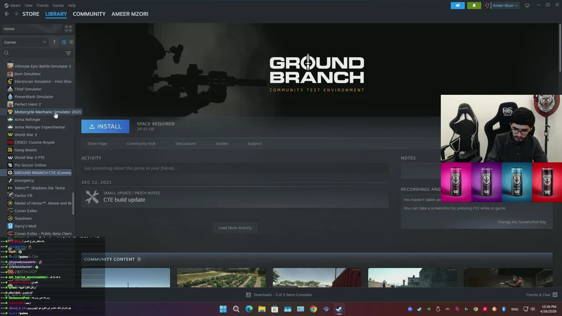Select Thief Simulator in the game list

tap(28, 89)
